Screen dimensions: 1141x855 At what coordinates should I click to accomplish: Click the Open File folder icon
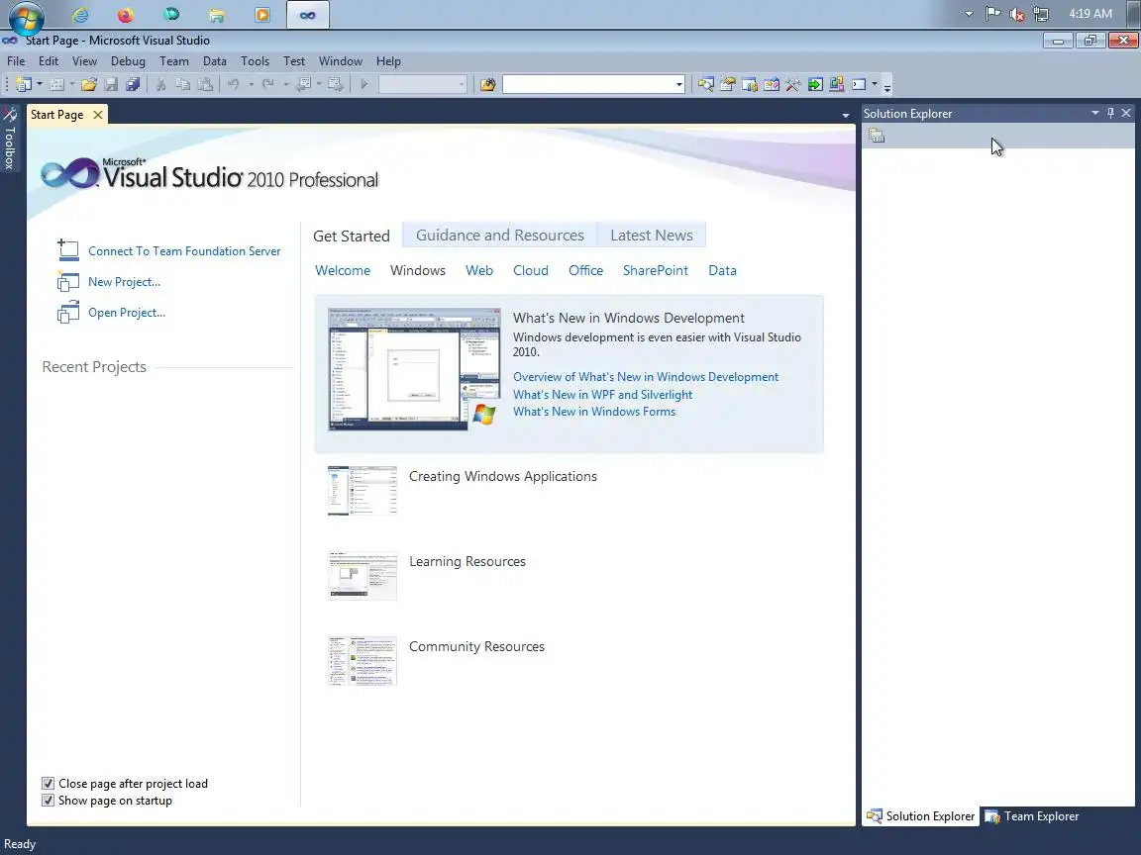[x=89, y=84]
